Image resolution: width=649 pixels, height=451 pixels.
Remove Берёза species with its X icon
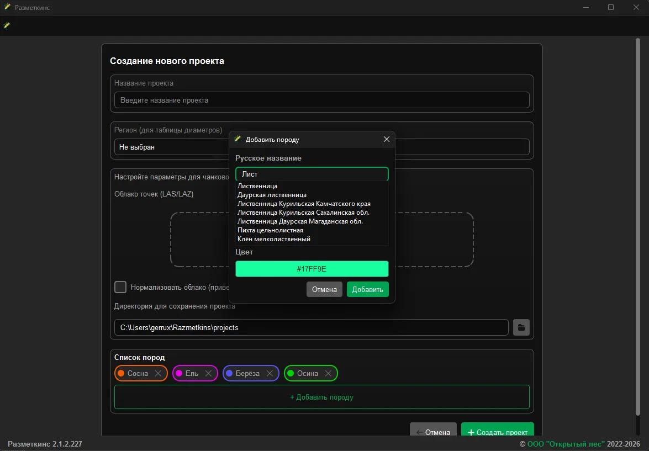(x=270, y=374)
